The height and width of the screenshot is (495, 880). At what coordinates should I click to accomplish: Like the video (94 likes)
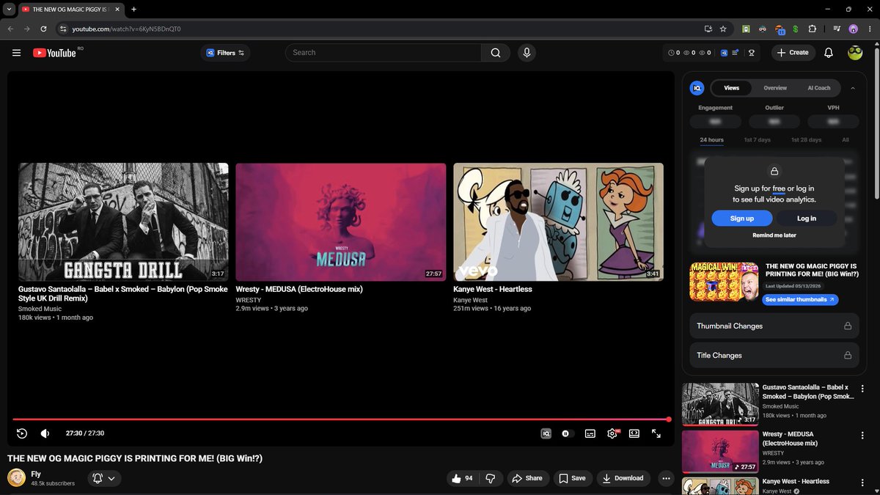coord(463,478)
